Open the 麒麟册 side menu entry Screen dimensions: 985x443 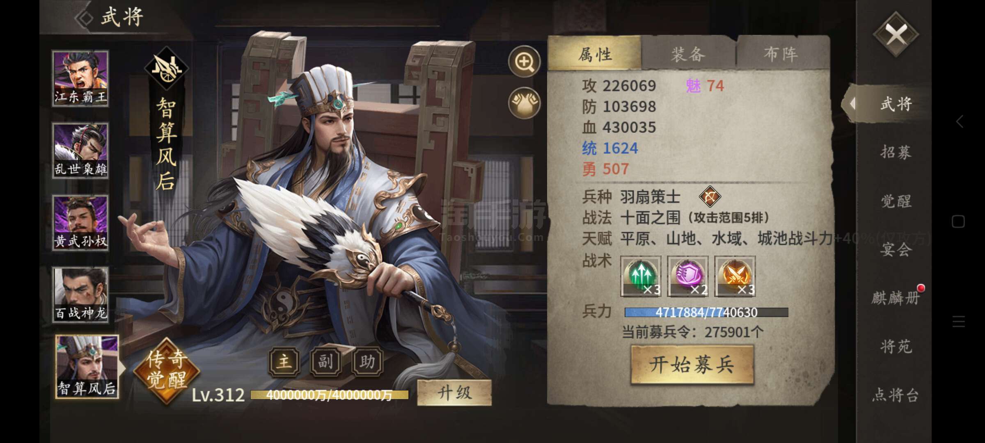pos(896,298)
